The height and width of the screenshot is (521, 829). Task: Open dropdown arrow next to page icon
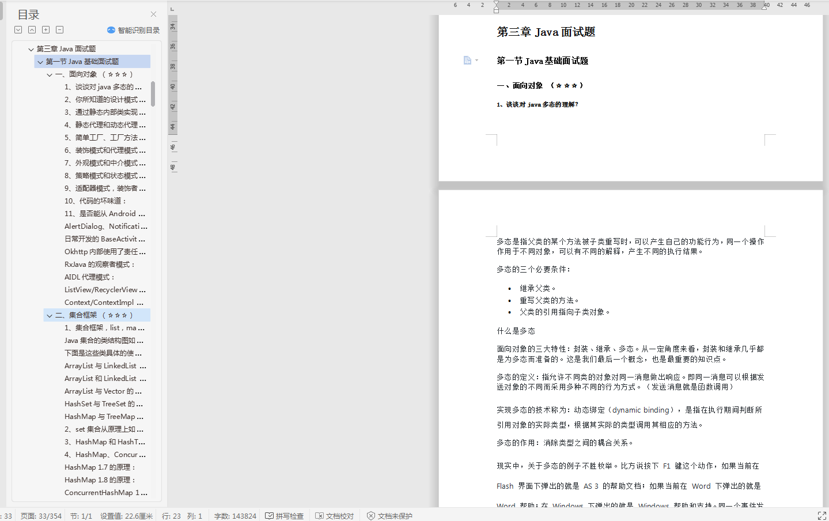(476, 61)
